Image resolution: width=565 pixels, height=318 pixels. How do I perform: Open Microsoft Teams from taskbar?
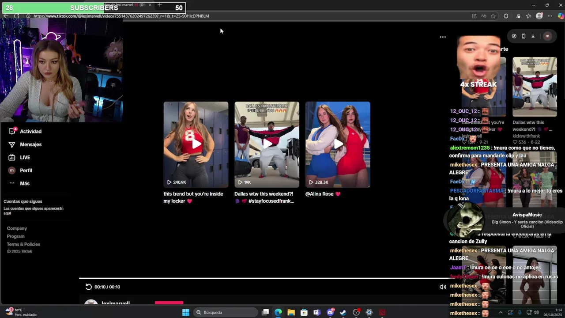coord(317,312)
